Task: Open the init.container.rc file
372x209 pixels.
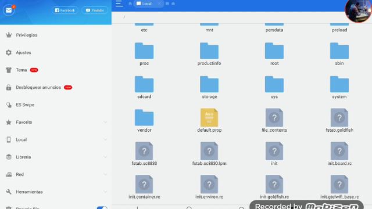Action: coord(144,188)
